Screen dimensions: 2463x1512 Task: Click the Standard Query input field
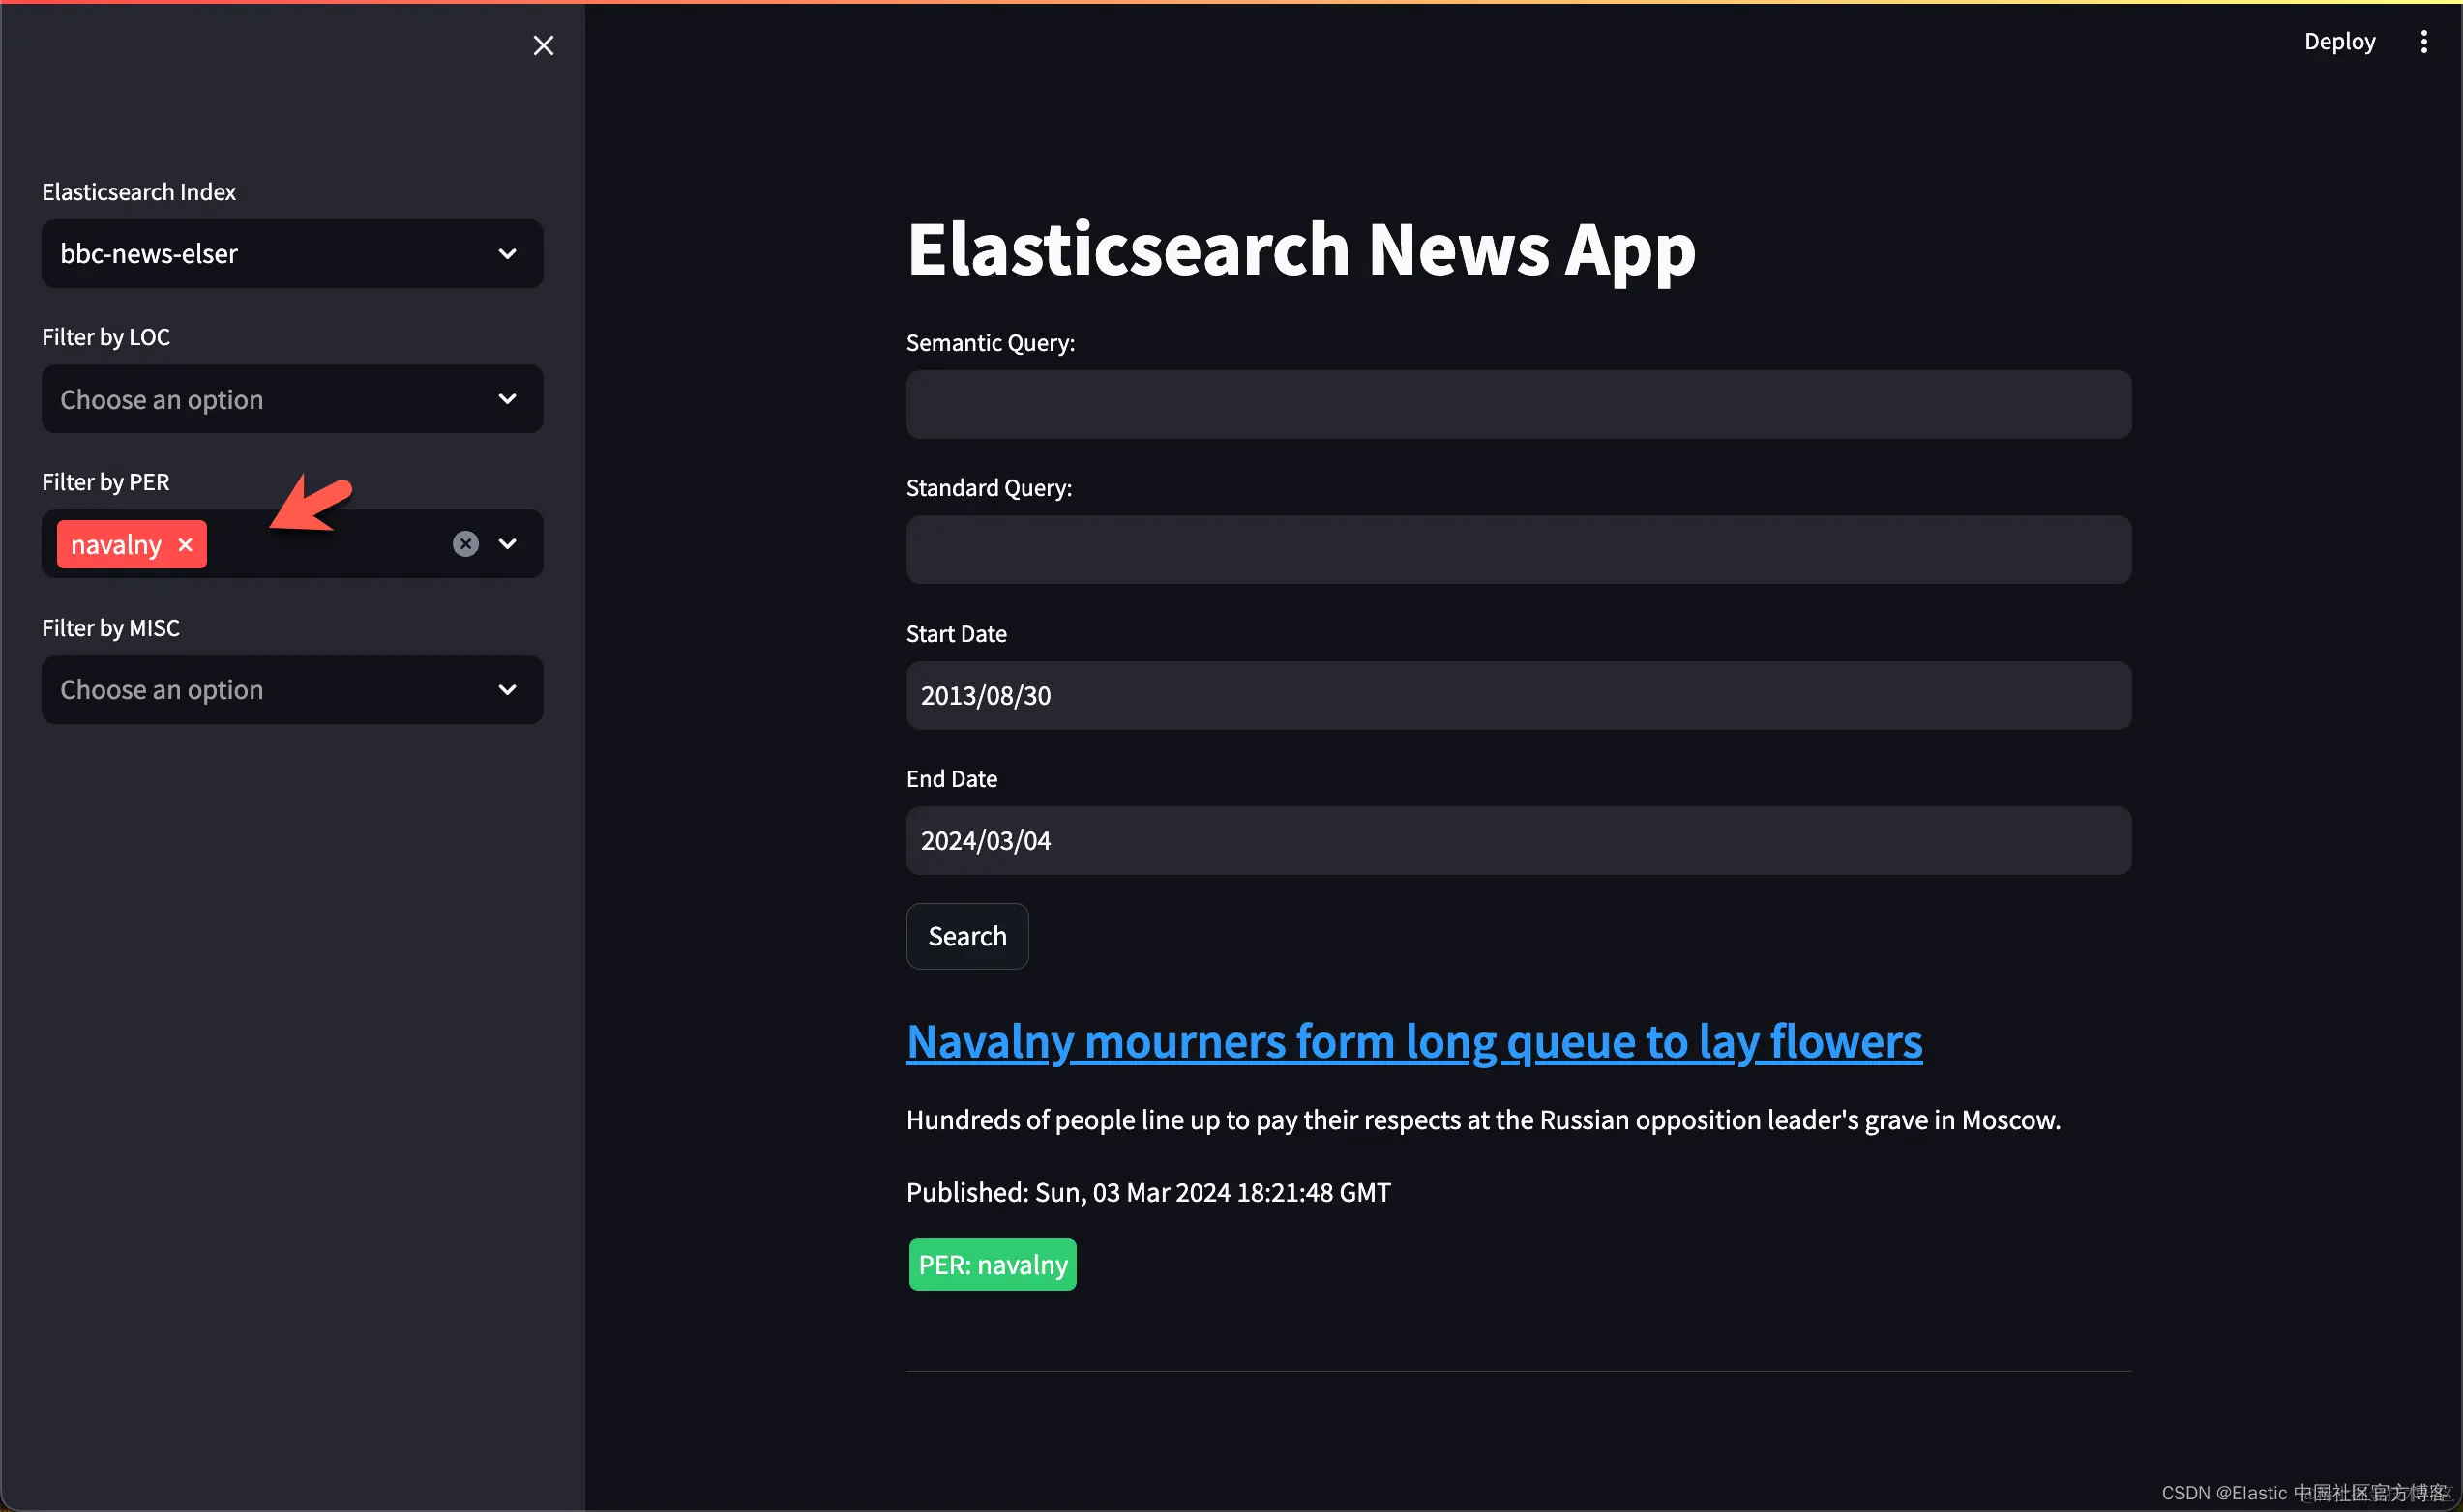pos(1518,550)
